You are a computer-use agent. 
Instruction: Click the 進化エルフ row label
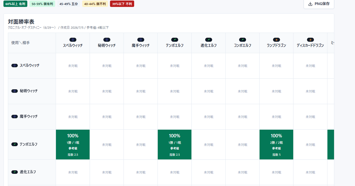(x=28, y=172)
